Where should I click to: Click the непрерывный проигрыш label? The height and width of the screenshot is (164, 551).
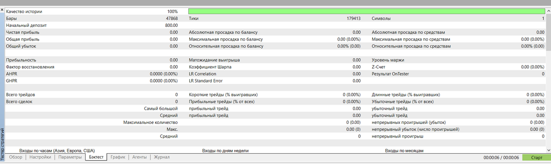[x=398, y=136]
